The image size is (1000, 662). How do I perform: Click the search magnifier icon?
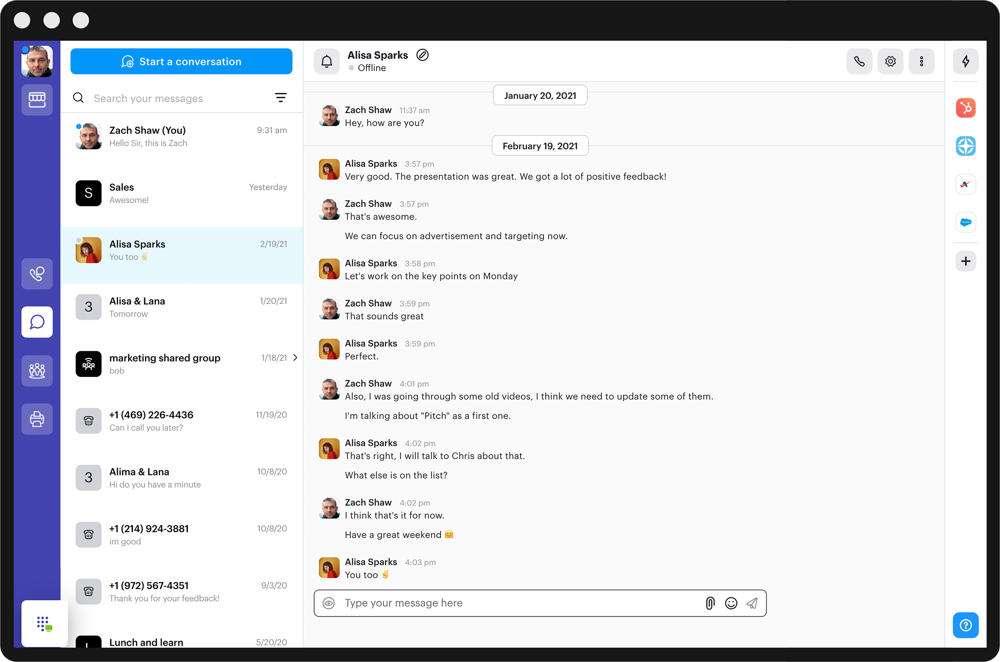pos(79,98)
